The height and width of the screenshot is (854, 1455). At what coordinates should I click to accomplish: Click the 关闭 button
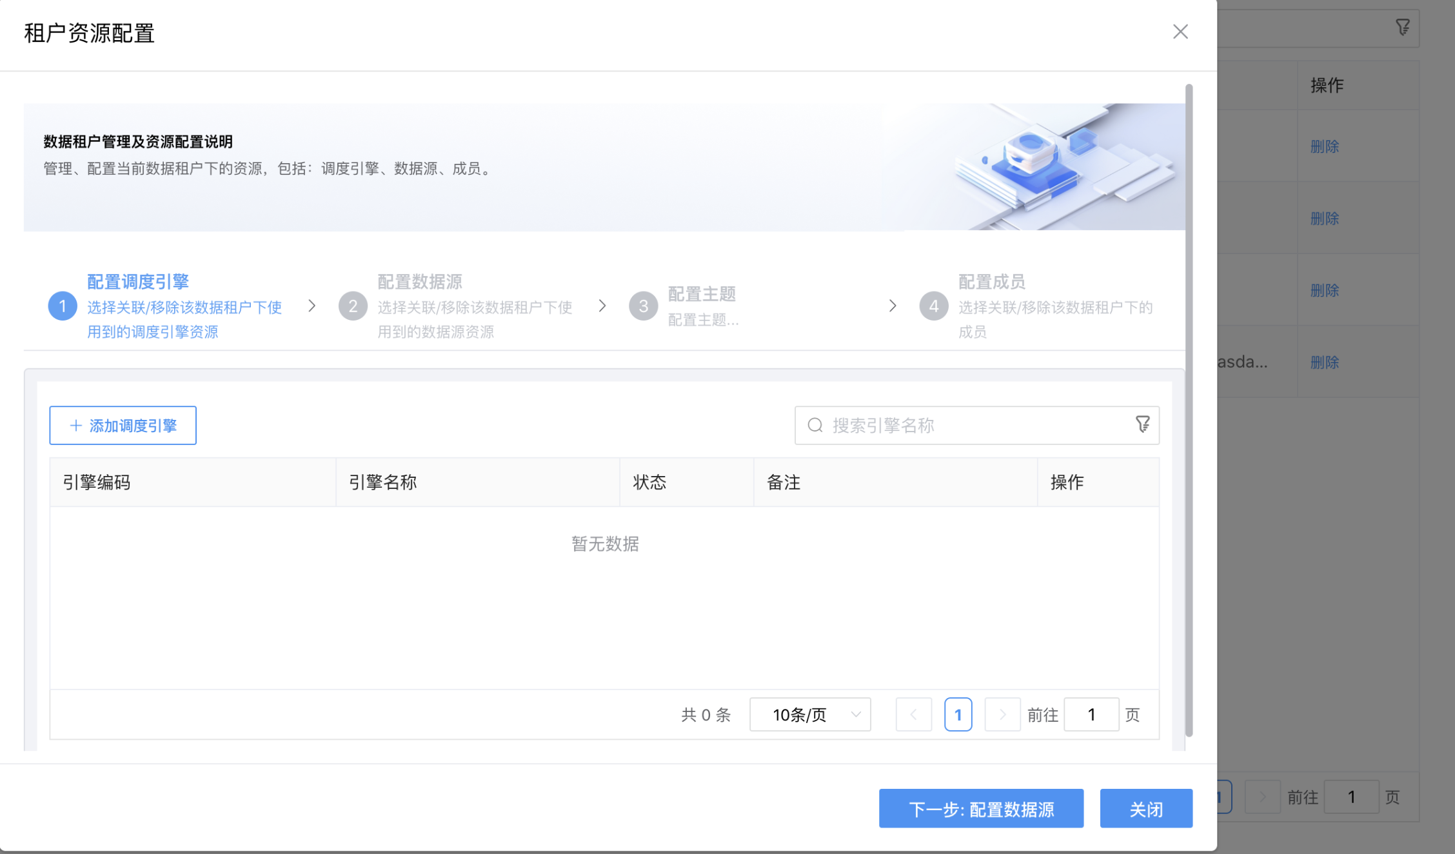1146,808
